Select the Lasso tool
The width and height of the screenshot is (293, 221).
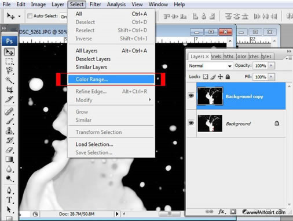[x=9, y=70]
